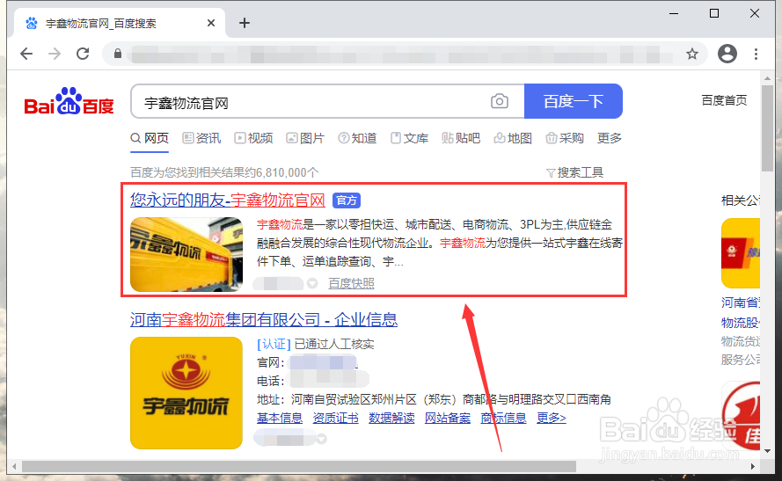The height and width of the screenshot is (481, 782).
Task: Switch to the 知道 tab
Action: 357,138
